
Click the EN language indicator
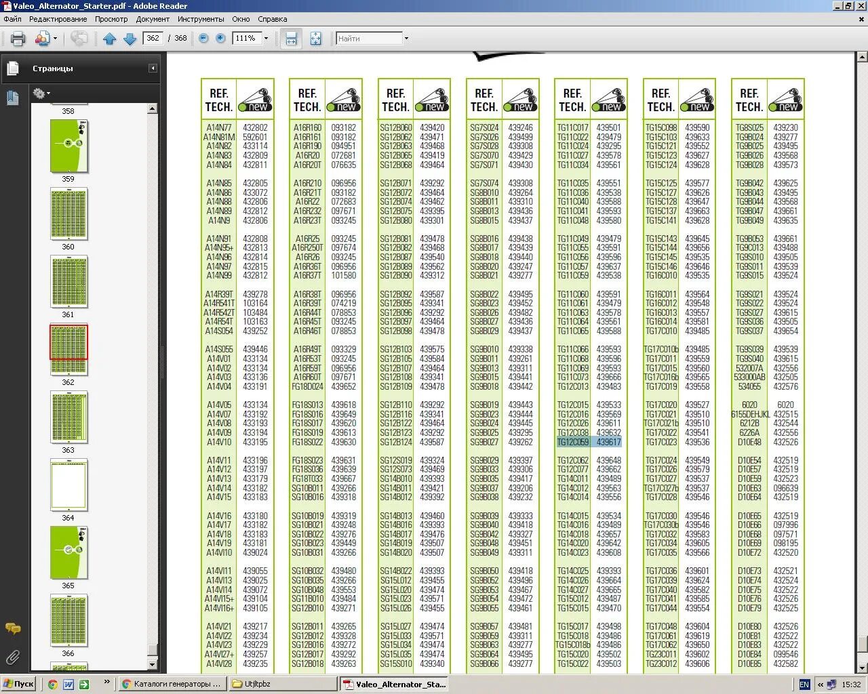(804, 685)
